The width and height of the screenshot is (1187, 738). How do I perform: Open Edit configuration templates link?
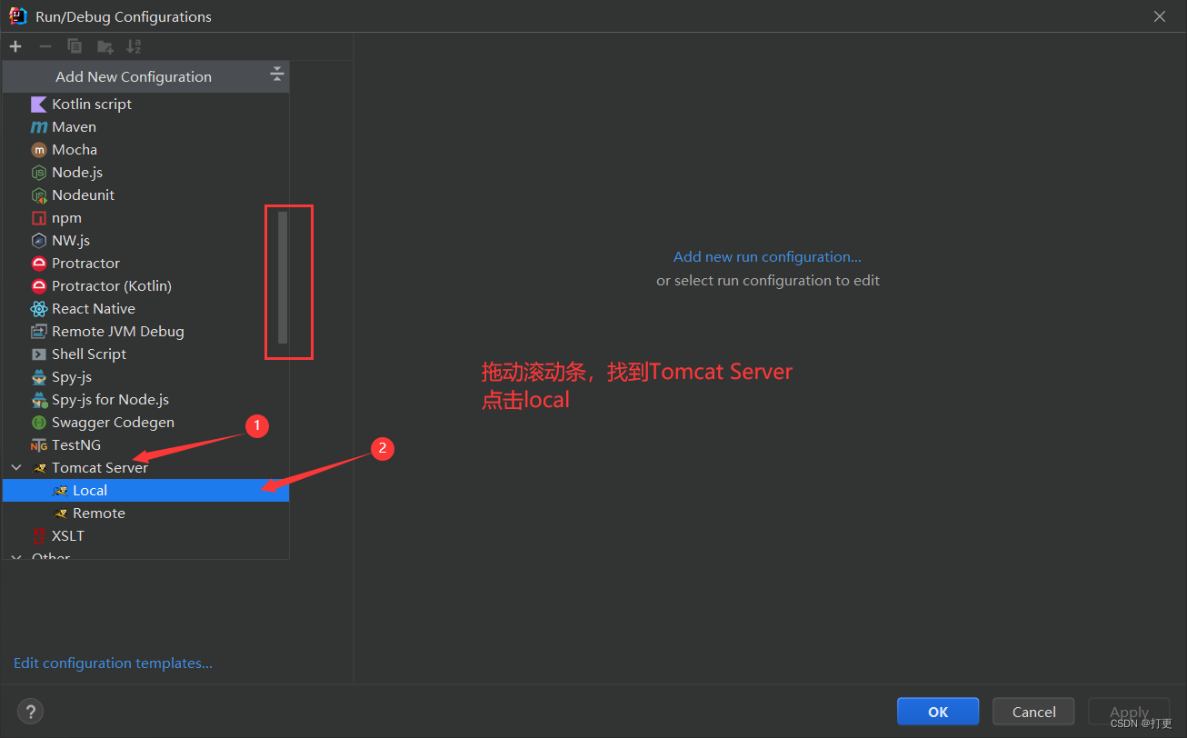click(113, 663)
